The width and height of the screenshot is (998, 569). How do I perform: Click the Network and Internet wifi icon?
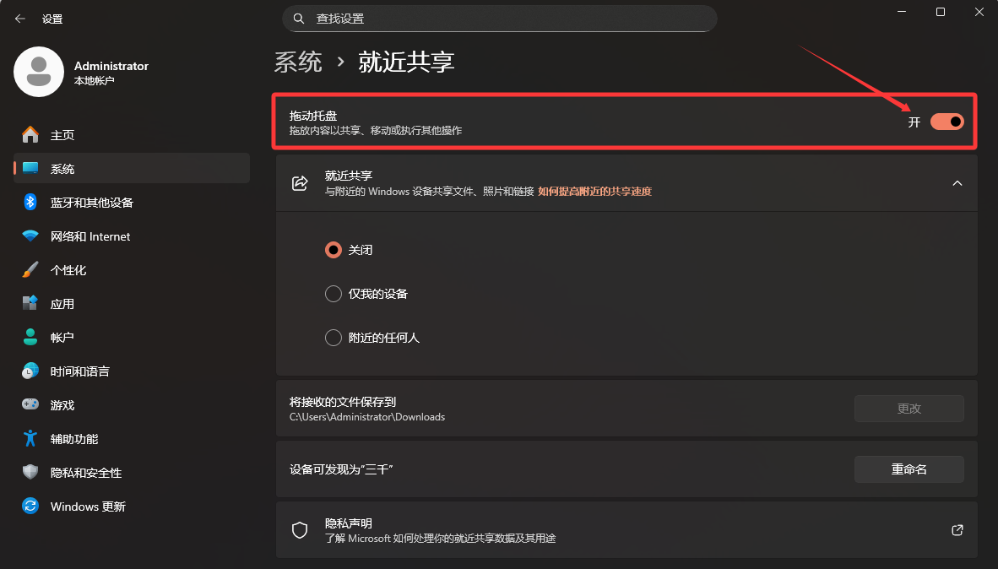[30, 236]
